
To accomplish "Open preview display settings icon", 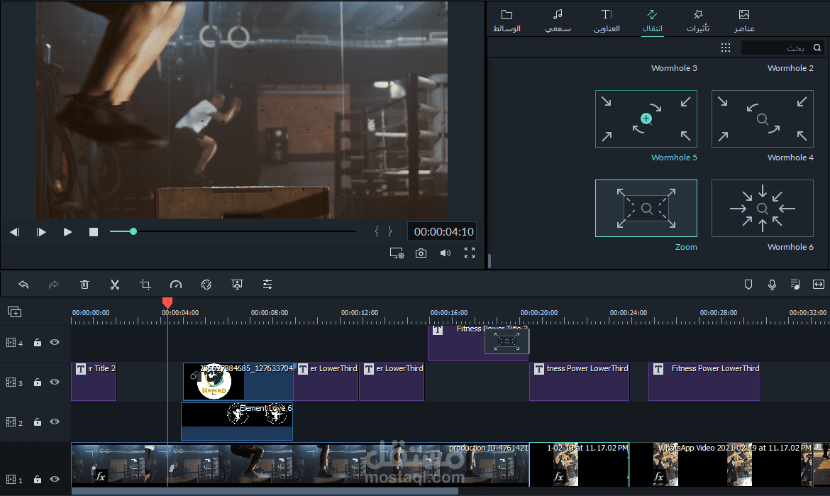I will tap(397, 253).
